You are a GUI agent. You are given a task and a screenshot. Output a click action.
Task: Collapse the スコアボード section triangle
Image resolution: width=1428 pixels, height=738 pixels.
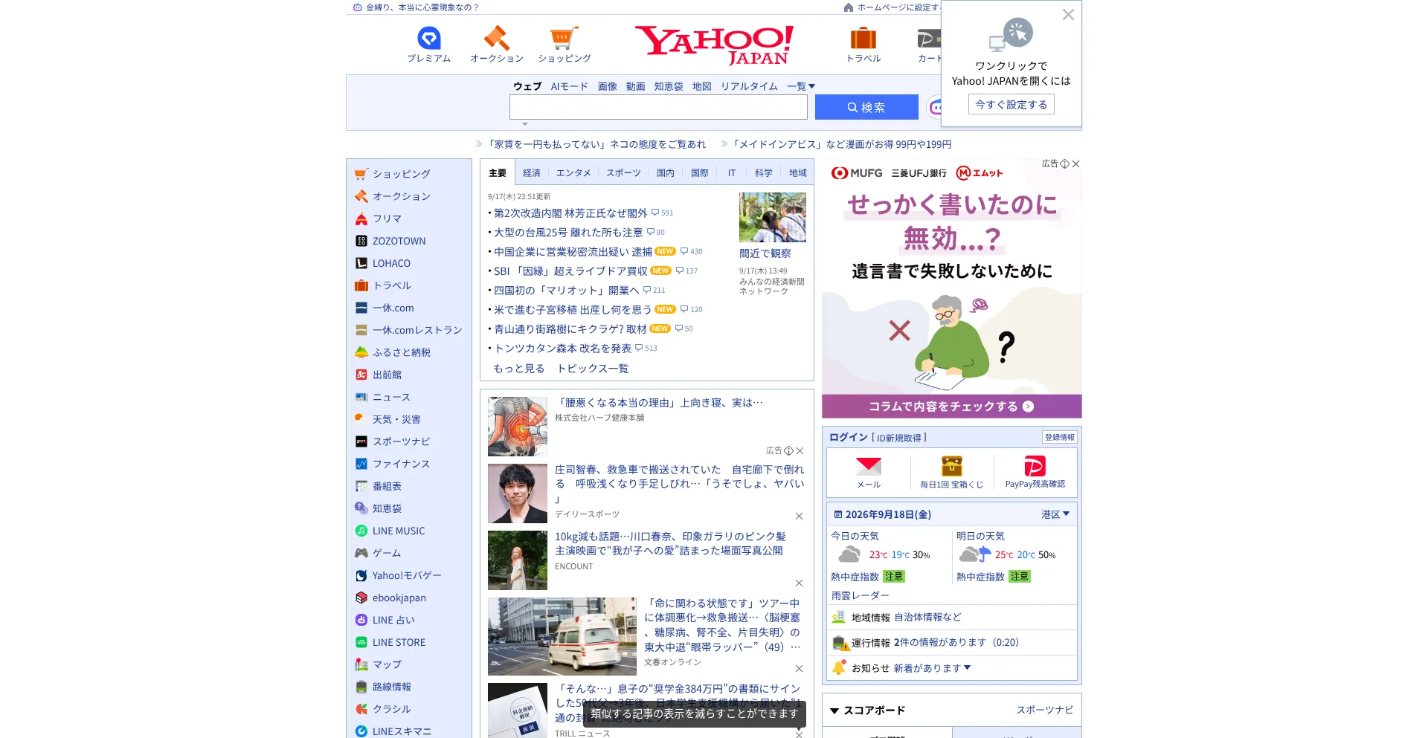(x=834, y=711)
